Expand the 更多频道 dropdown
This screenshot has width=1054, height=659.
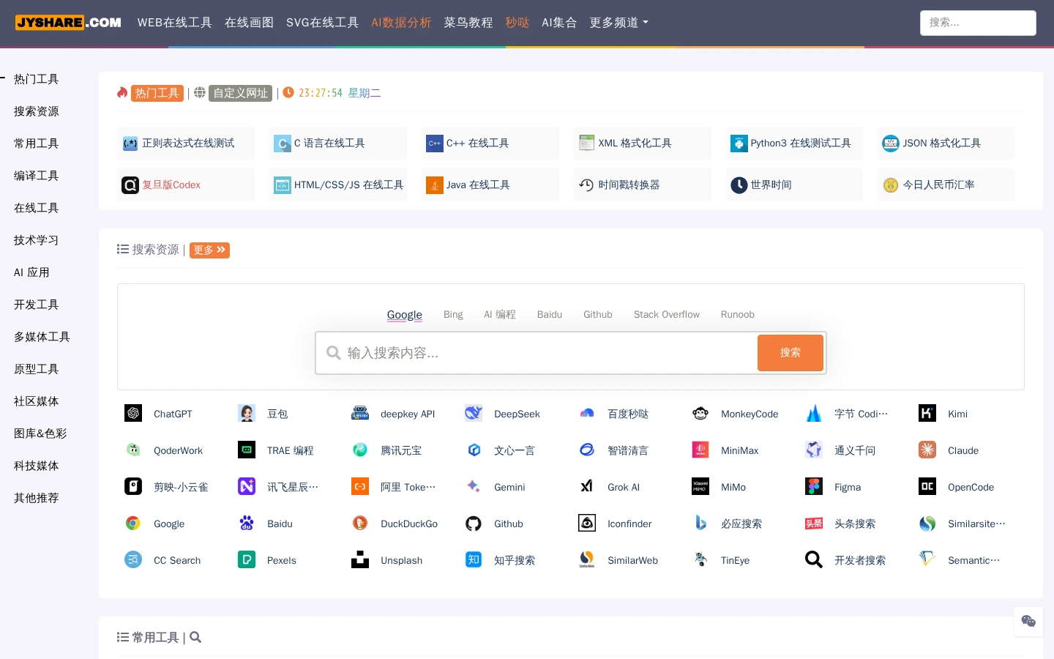click(x=618, y=23)
